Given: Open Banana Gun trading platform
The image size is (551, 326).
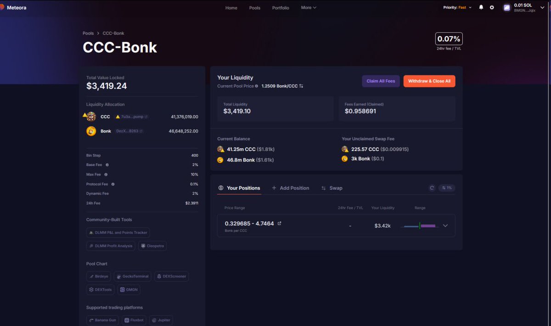Looking at the screenshot, I should pos(103,320).
